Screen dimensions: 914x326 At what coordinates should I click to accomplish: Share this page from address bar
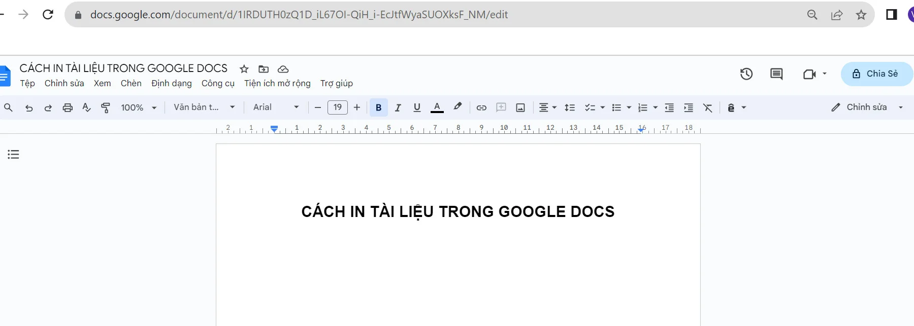[837, 15]
